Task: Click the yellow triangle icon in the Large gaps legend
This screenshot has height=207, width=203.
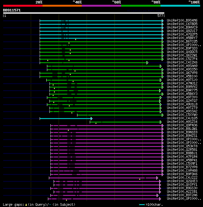Action: click(x=26, y=205)
